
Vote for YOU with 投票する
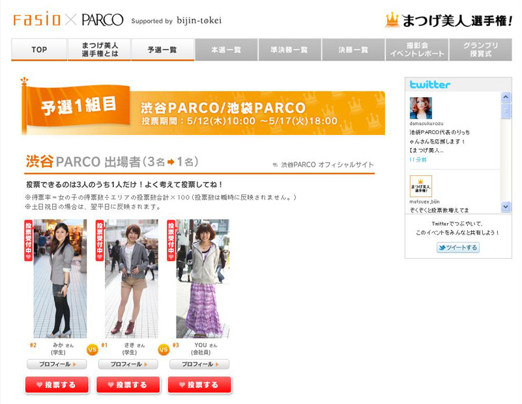pyautogui.click(x=199, y=385)
